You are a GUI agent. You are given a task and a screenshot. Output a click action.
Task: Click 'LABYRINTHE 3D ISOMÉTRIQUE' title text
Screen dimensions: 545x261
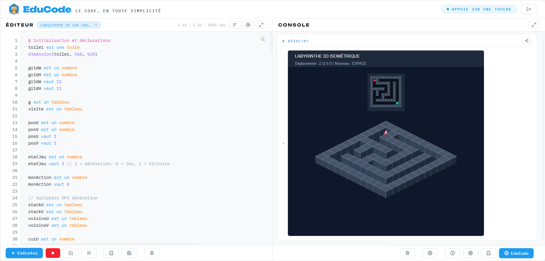click(327, 56)
